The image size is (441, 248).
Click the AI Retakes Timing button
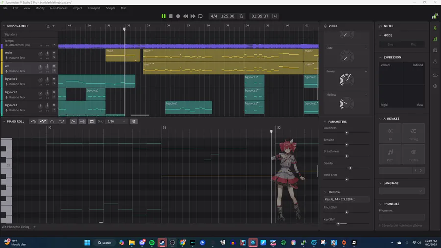414,133
